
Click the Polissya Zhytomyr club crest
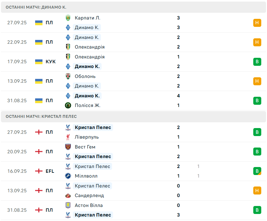tap(68, 105)
